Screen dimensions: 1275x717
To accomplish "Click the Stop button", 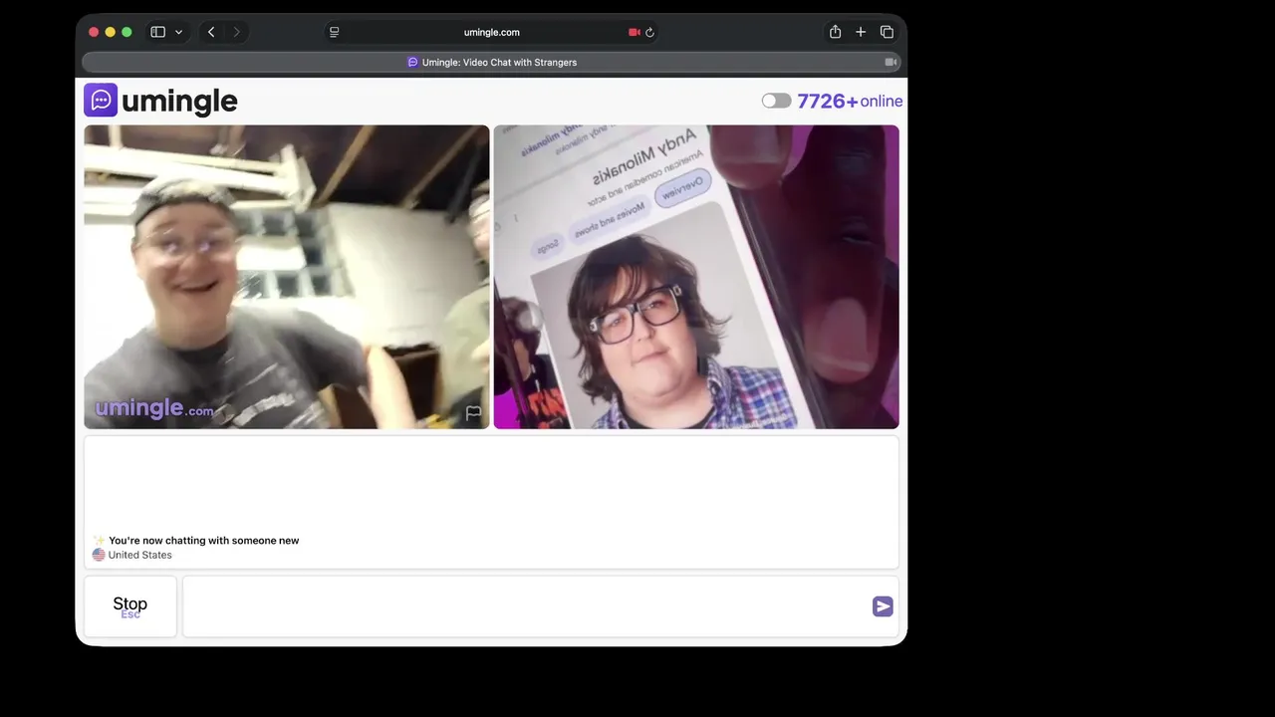I will tap(130, 606).
